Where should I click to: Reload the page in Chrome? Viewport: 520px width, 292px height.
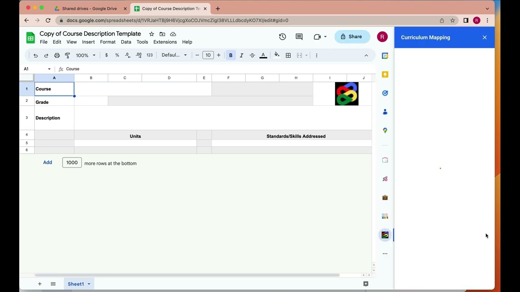(x=48, y=20)
